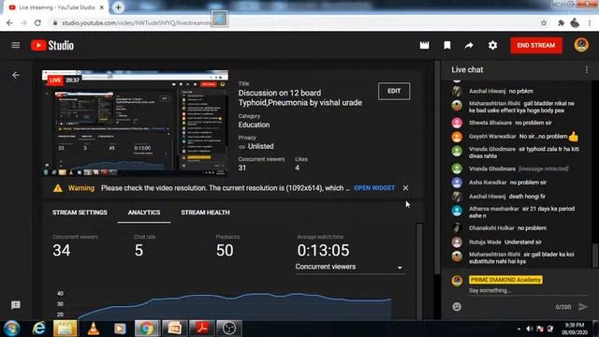Launch Internet Explorer from taskbar
Viewport: 599px width, 337px height.
(38, 329)
